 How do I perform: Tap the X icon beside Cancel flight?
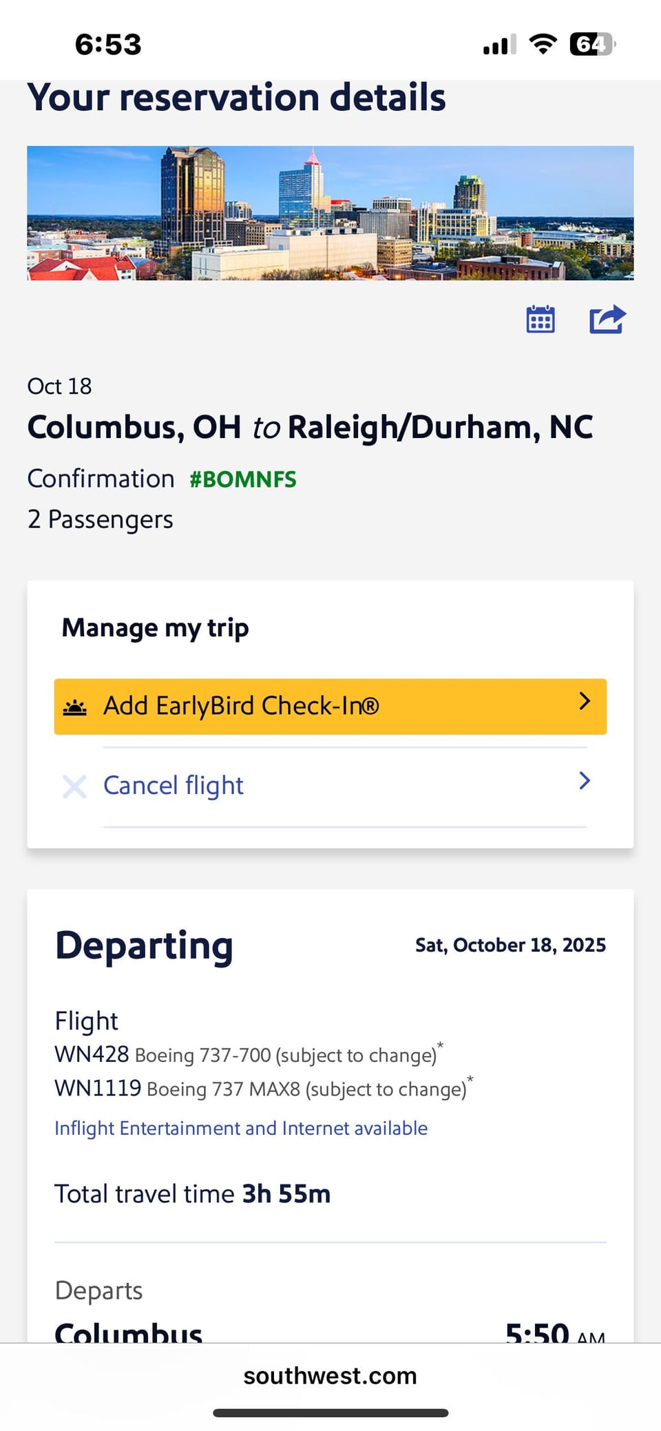(74, 786)
